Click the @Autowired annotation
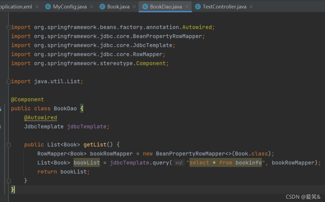This screenshot has height=202, width=325. point(40,118)
